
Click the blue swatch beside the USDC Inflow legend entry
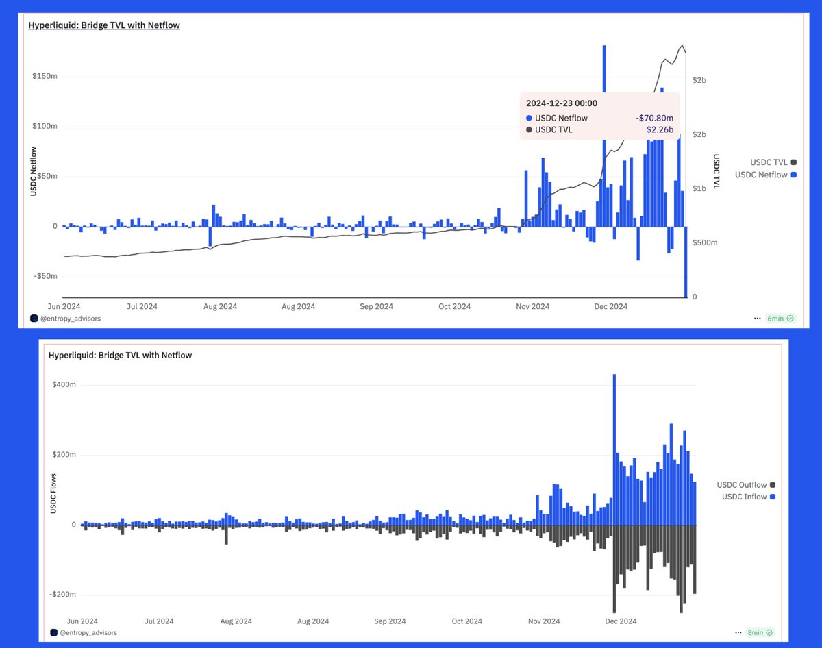coord(772,497)
